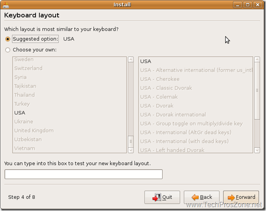Select USA in the country list

69,113
